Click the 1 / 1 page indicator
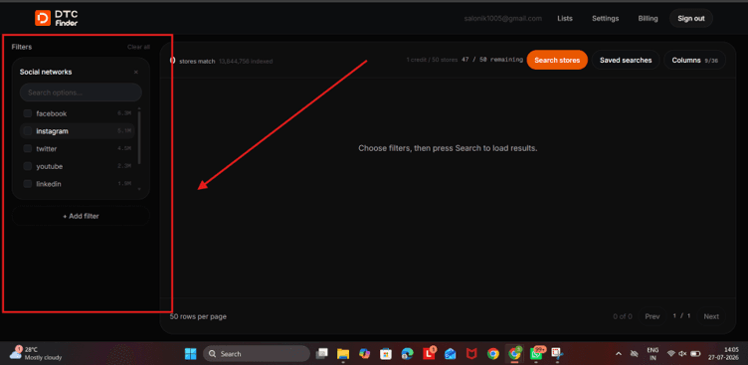 tap(681, 316)
